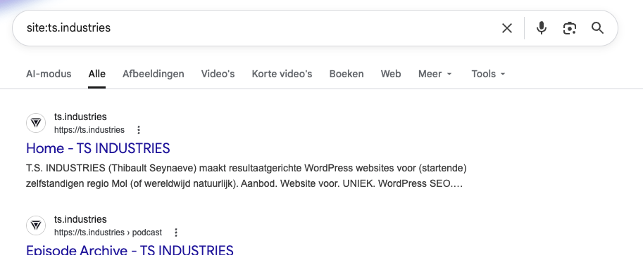The height and width of the screenshot is (255, 643).
Task: Click the ts.industries site name above the Home result
Action: point(80,117)
